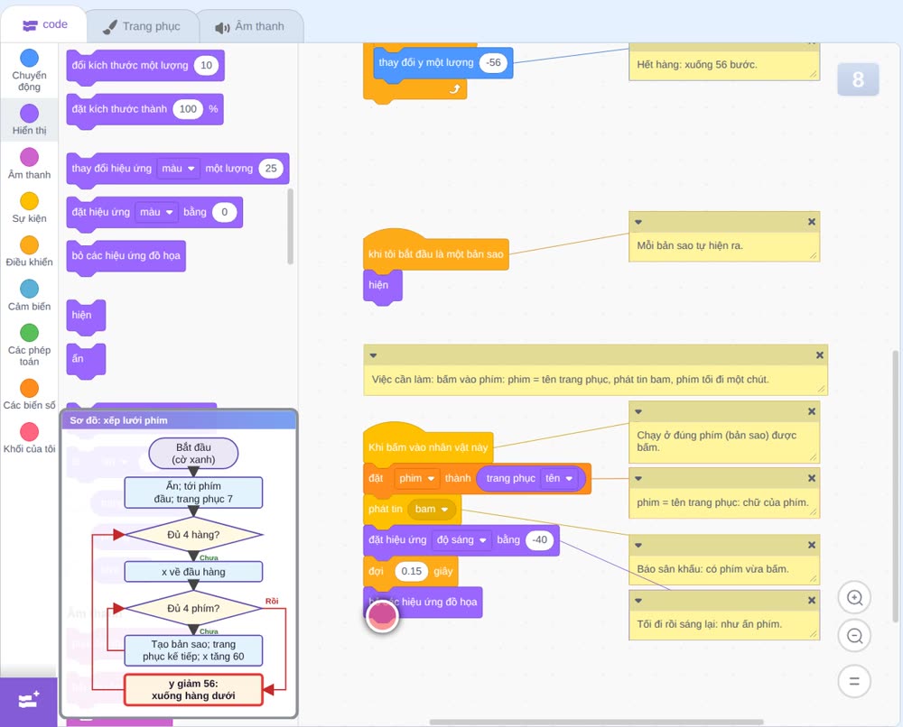Open the Âm thanh block category circle
The height and width of the screenshot is (727, 903).
coord(30,157)
